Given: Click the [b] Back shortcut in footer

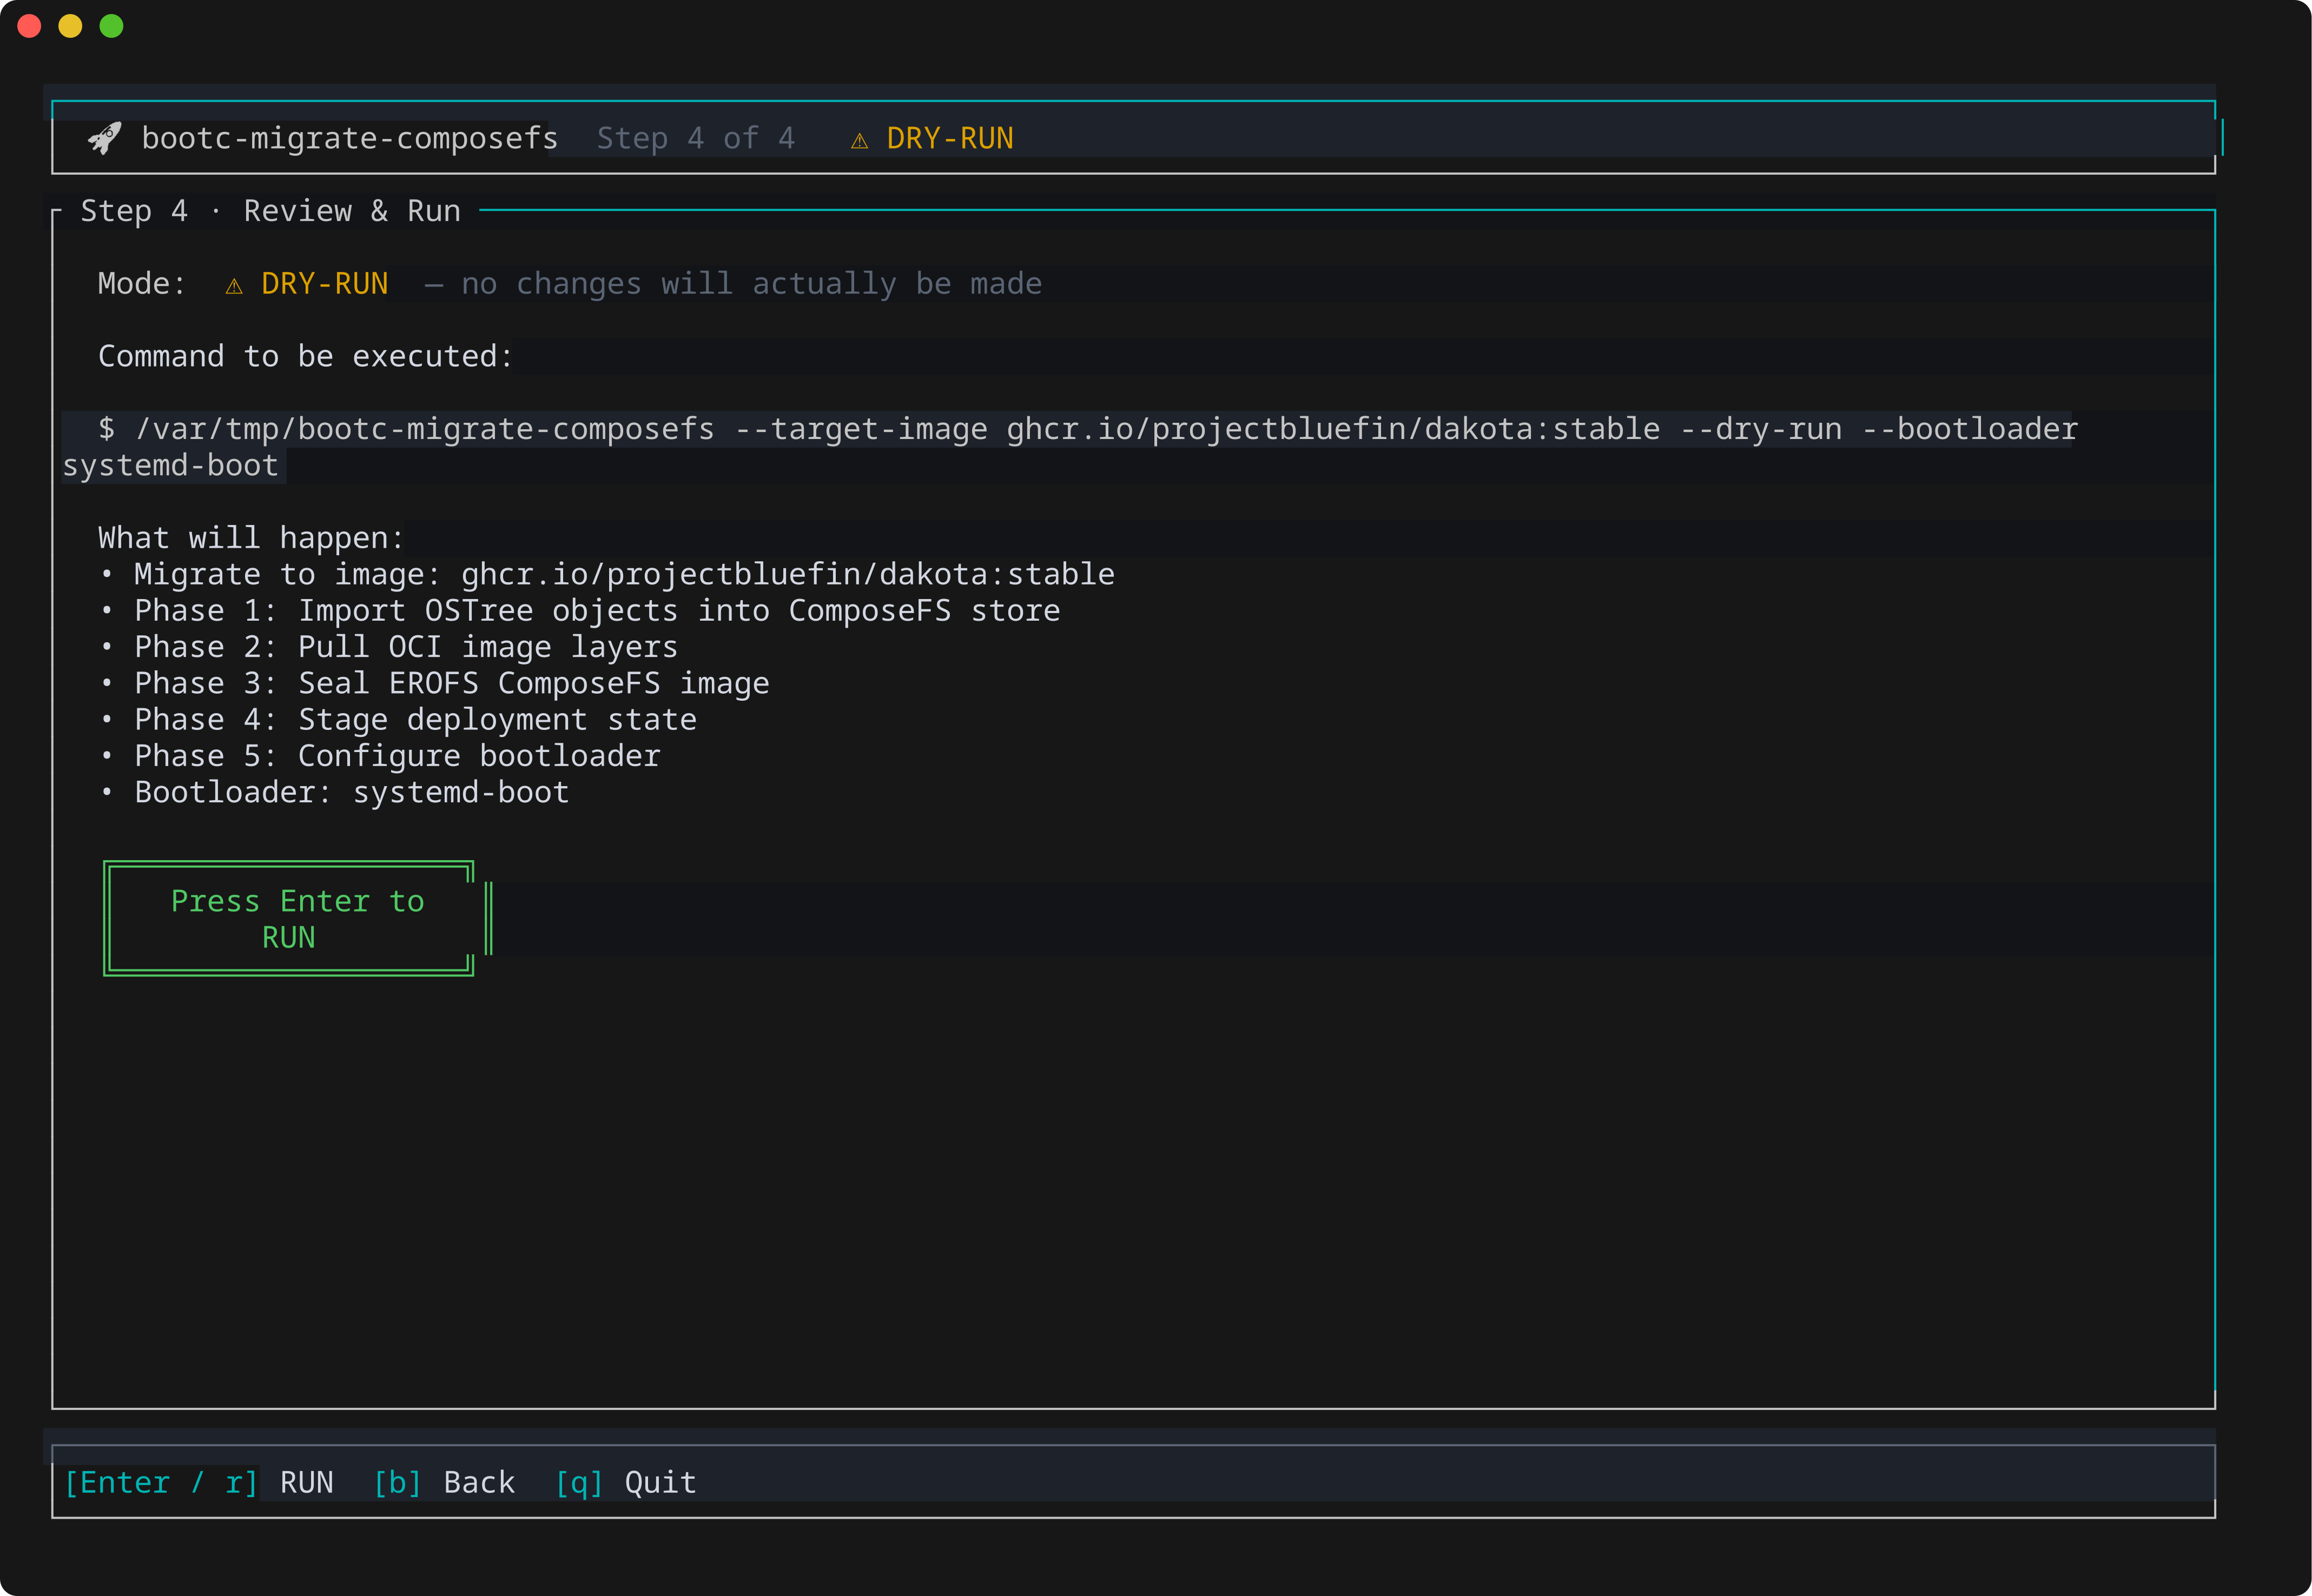Looking at the screenshot, I should [x=443, y=1482].
